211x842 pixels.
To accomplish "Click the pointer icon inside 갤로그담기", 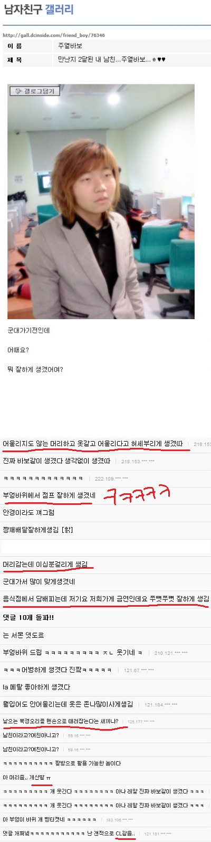I will (18, 91).
